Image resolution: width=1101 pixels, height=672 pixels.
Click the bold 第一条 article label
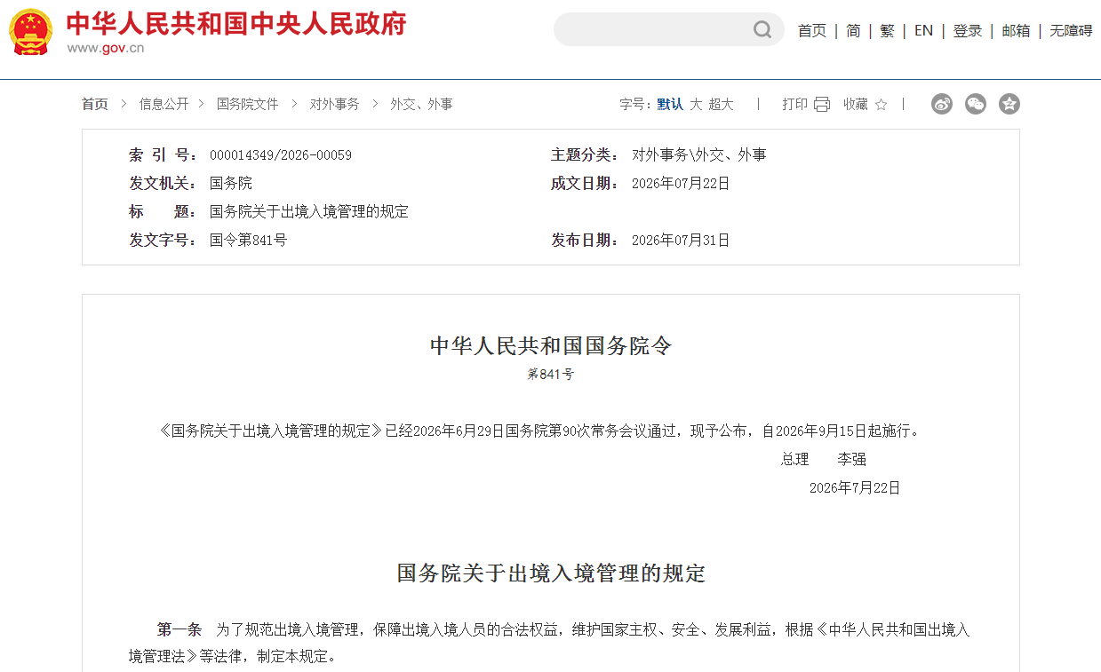pos(180,629)
